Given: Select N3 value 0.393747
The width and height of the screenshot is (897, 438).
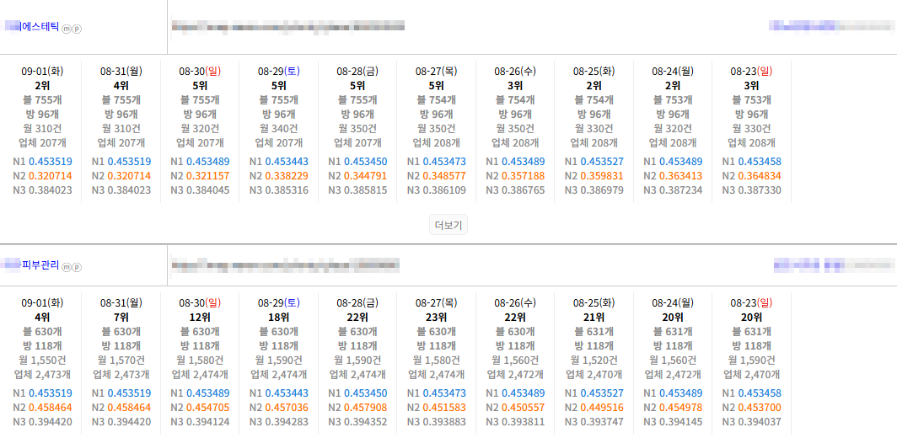Looking at the screenshot, I should pyautogui.click(x=603, y=423).
